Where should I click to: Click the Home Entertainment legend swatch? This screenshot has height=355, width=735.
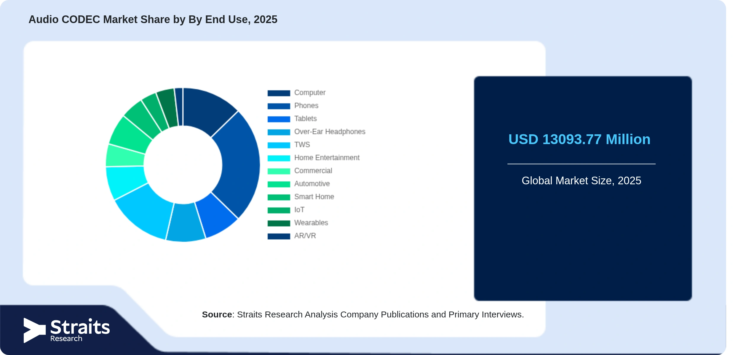(279, 158)
